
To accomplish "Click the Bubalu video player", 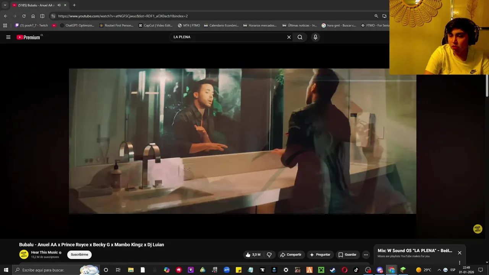I will point(243,141).
